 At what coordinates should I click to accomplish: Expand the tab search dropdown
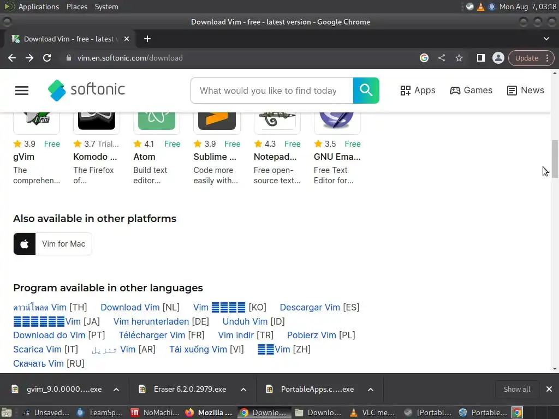click(546, 39)
